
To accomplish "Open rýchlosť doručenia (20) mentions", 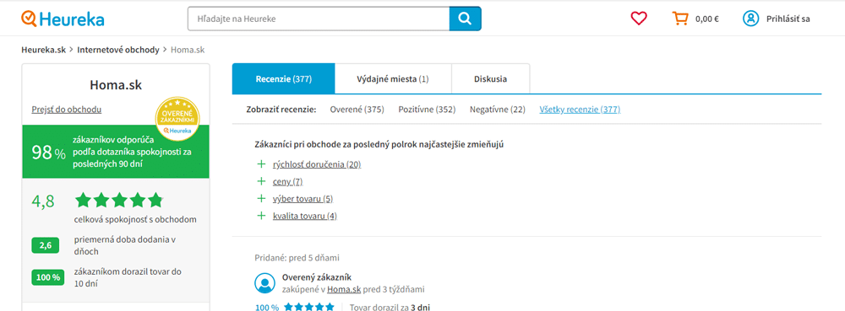I will 317,164.
